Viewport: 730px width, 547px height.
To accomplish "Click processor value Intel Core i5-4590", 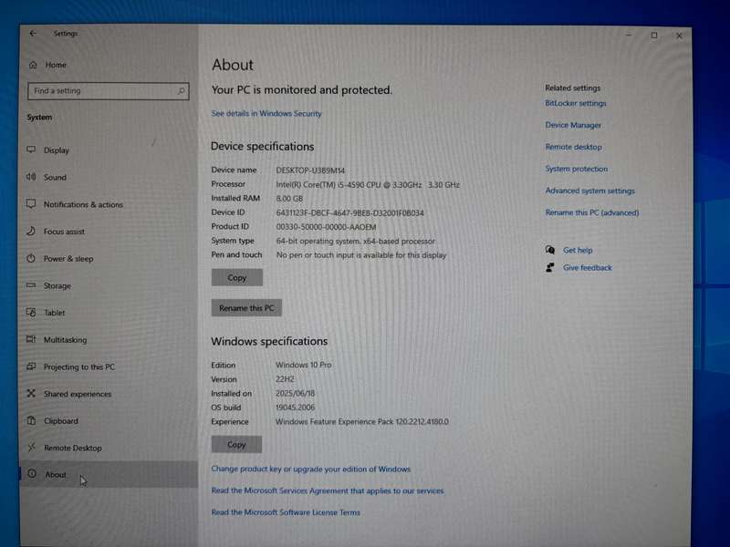I will pos(368,184).
